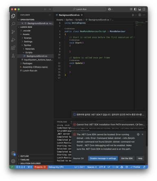
Task: Expand the Materials folder
Action: (30, 49)
